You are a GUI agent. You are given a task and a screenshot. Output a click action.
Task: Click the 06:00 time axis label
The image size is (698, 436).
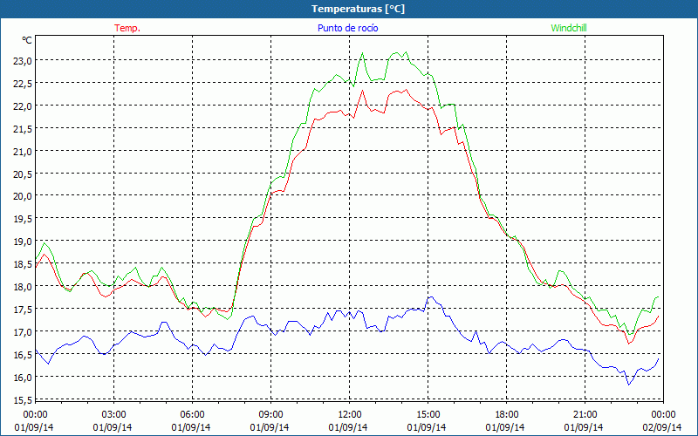tap(192, 415)
